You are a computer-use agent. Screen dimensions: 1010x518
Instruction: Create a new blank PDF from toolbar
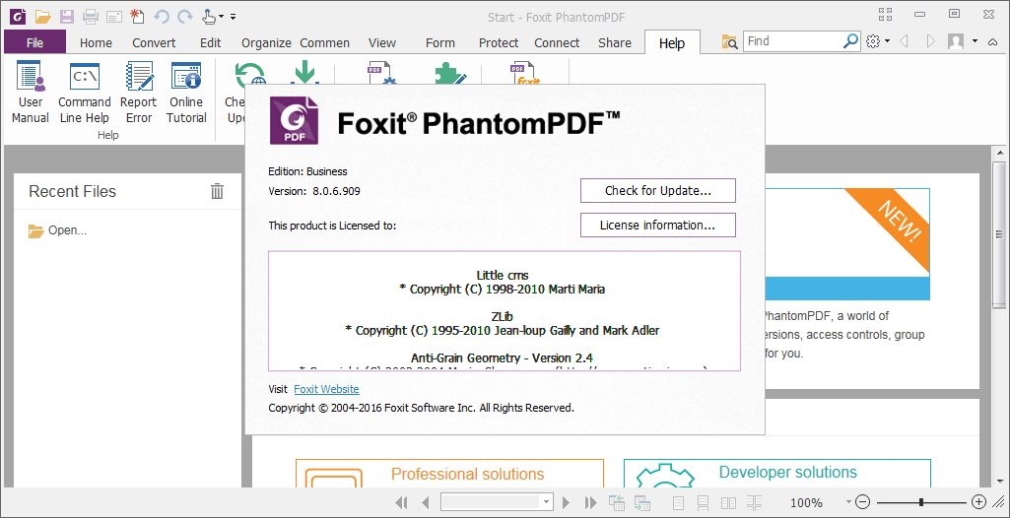click(137, 16)
